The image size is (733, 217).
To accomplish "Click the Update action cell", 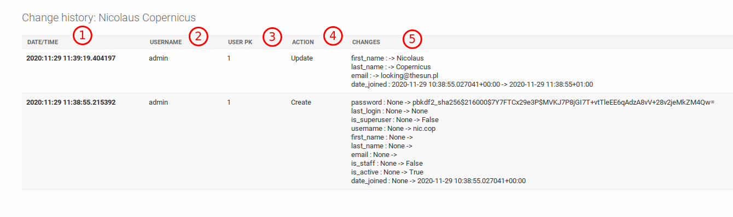I will 302,58.
